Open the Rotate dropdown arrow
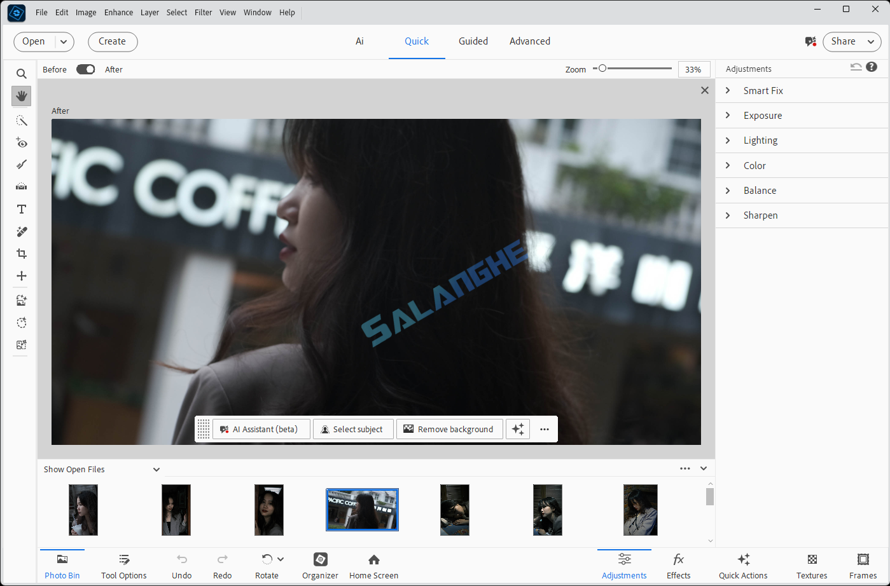The width and height of the screenshot is (890, 586). coord(281,559)
